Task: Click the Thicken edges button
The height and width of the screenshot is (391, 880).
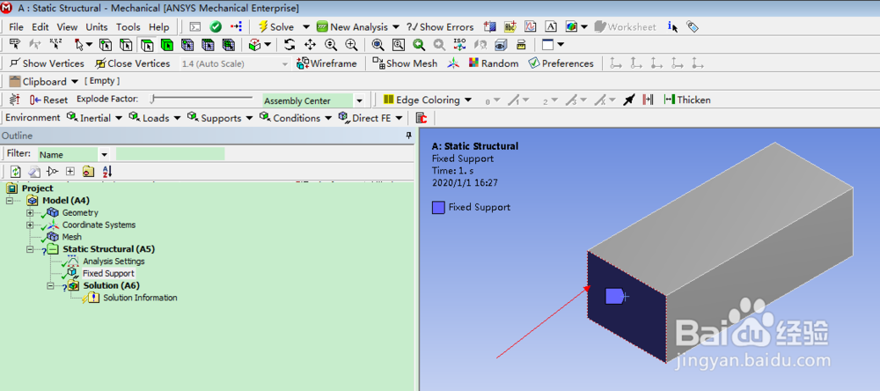Action: (687, 100)
